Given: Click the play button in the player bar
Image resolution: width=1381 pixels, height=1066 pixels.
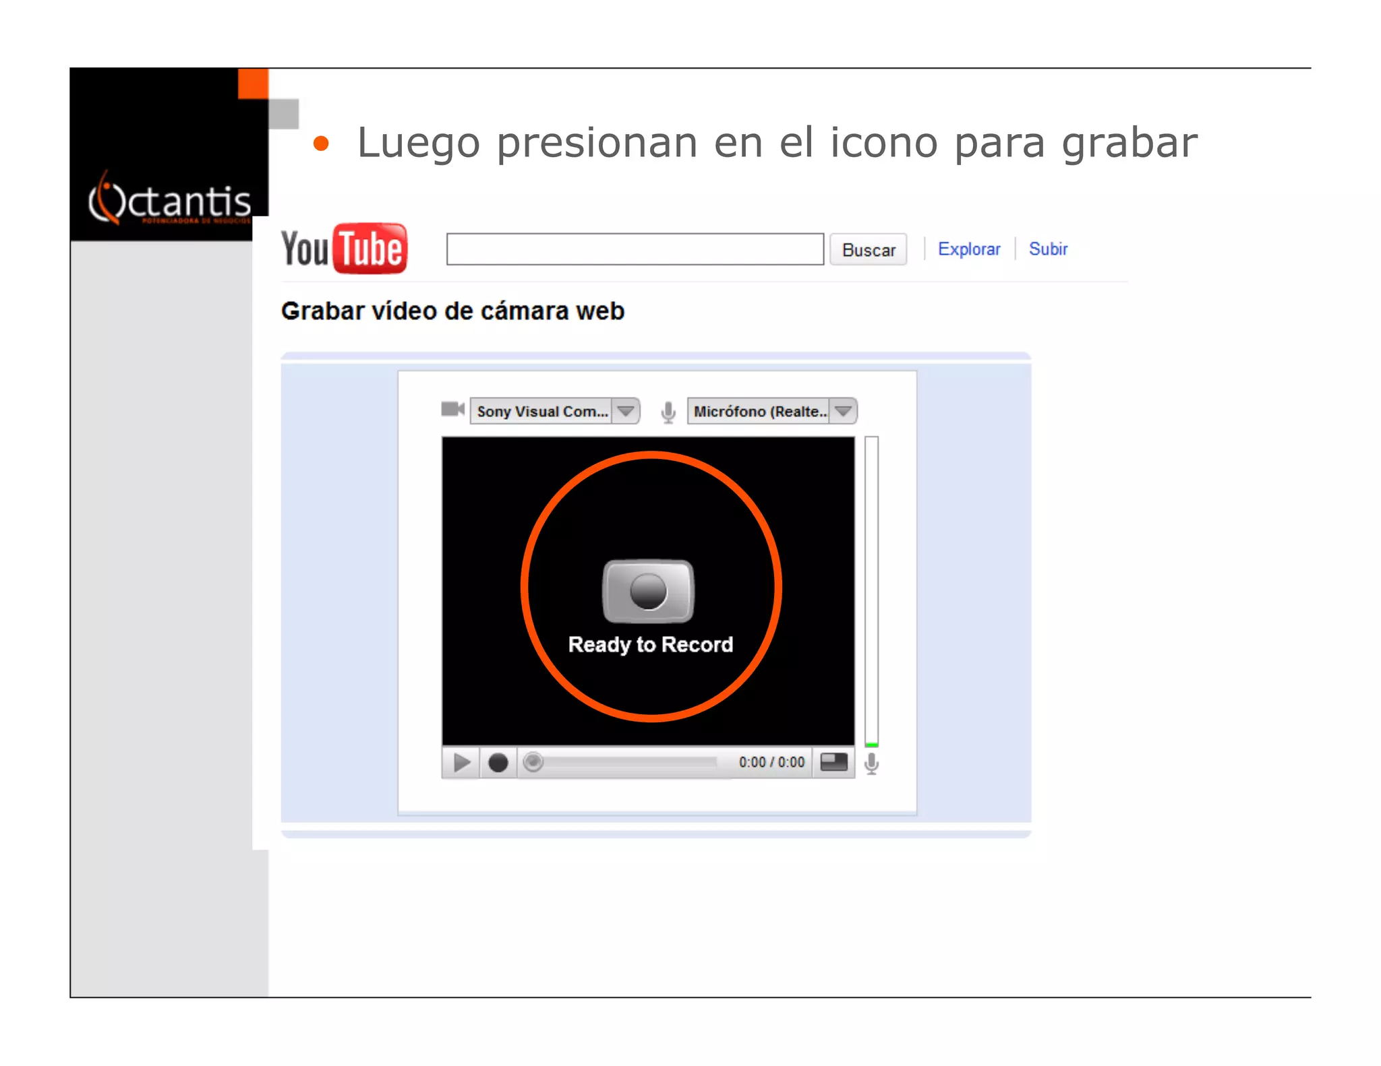Looking at the screenshot, I should [x=461, y=763].
